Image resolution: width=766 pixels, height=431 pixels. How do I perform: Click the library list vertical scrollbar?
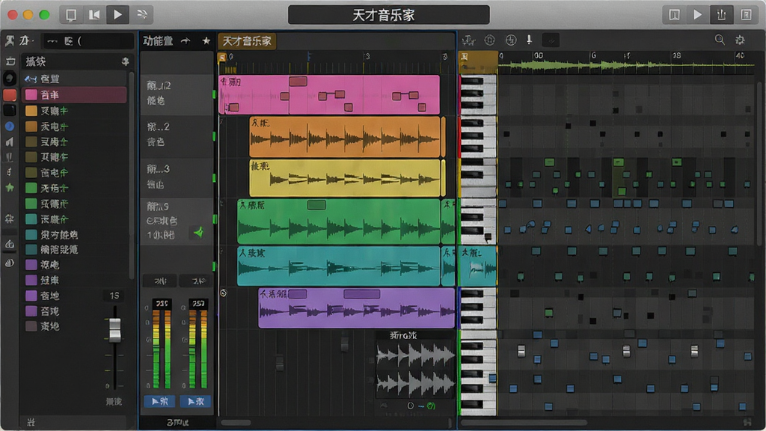(x=131, y=176)
